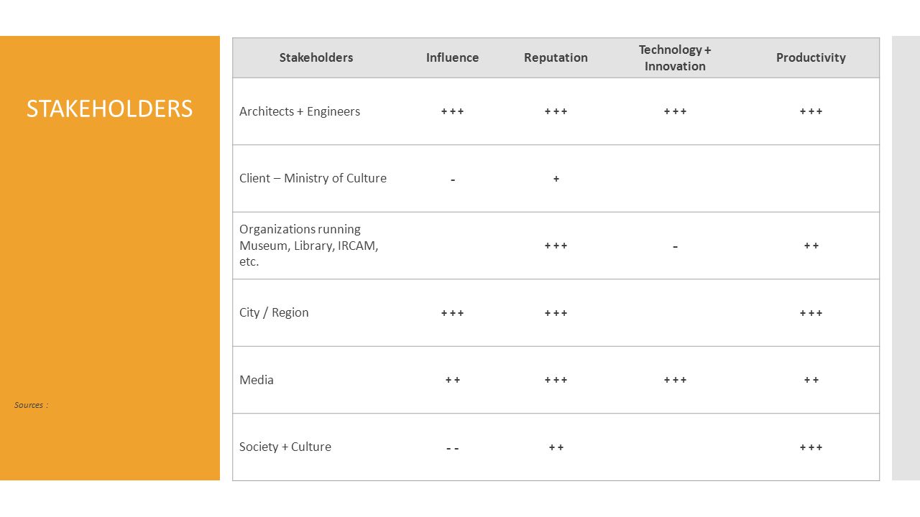The image size is (920, 517).
Task: Select the Stakeholders column header
Action: pos(316,57)
